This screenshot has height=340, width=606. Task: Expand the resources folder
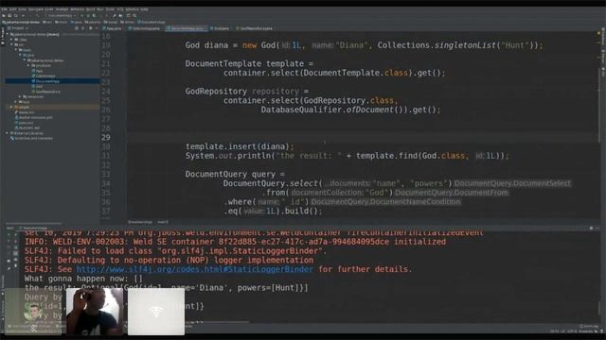(x=20, y=96)
